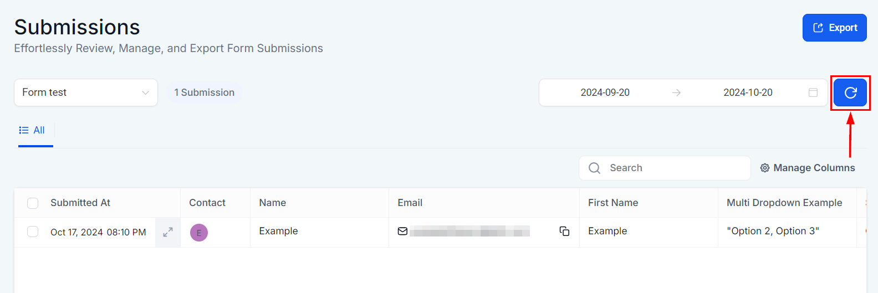Expand the submission row details arrow
Viewport: 878px width, 293px height.
[168, 232]
